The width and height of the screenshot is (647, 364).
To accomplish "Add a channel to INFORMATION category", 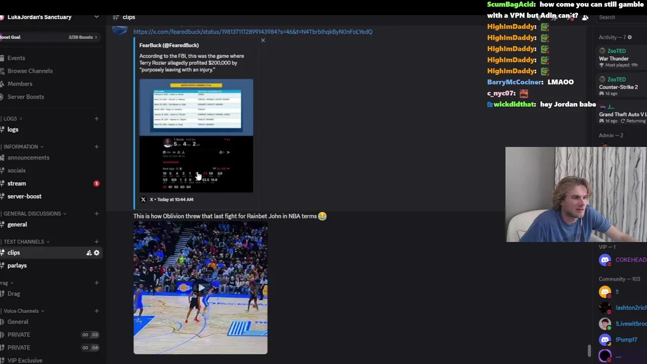I will (x=96, y=147).
